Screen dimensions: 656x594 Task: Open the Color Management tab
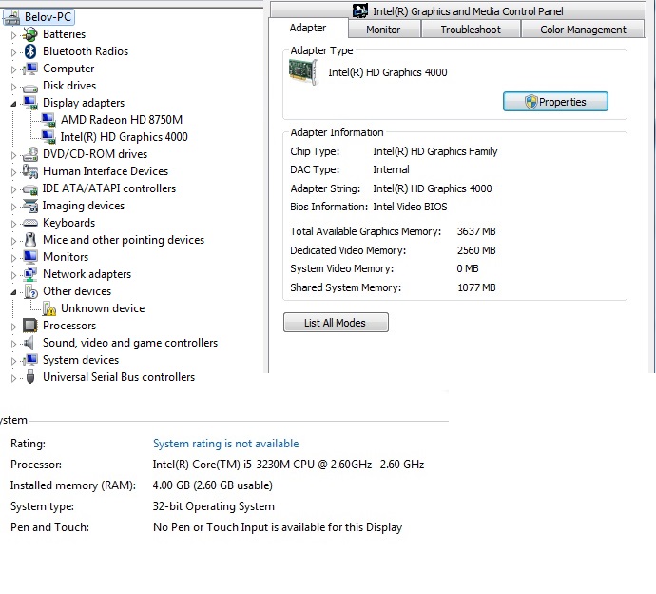pyautogui.click(x=583, y=30)
